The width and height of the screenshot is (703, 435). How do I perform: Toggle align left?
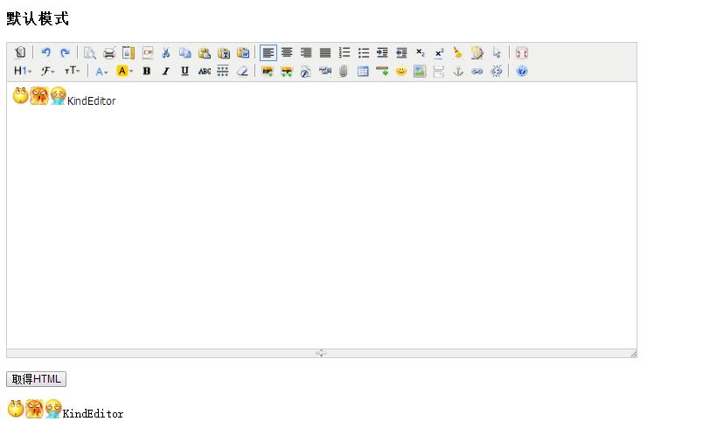pyautogui.click(x=268, y=52)
